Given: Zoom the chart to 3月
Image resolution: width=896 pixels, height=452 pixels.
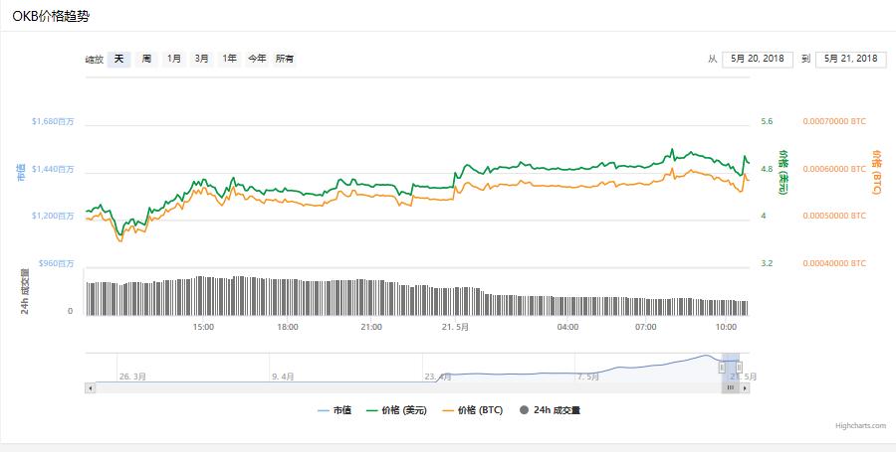Looking at the screenshot, I should click(202, 60).
